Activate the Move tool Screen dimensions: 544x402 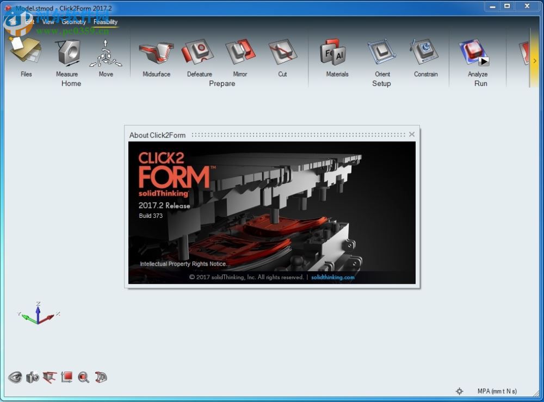coord(106,53)
